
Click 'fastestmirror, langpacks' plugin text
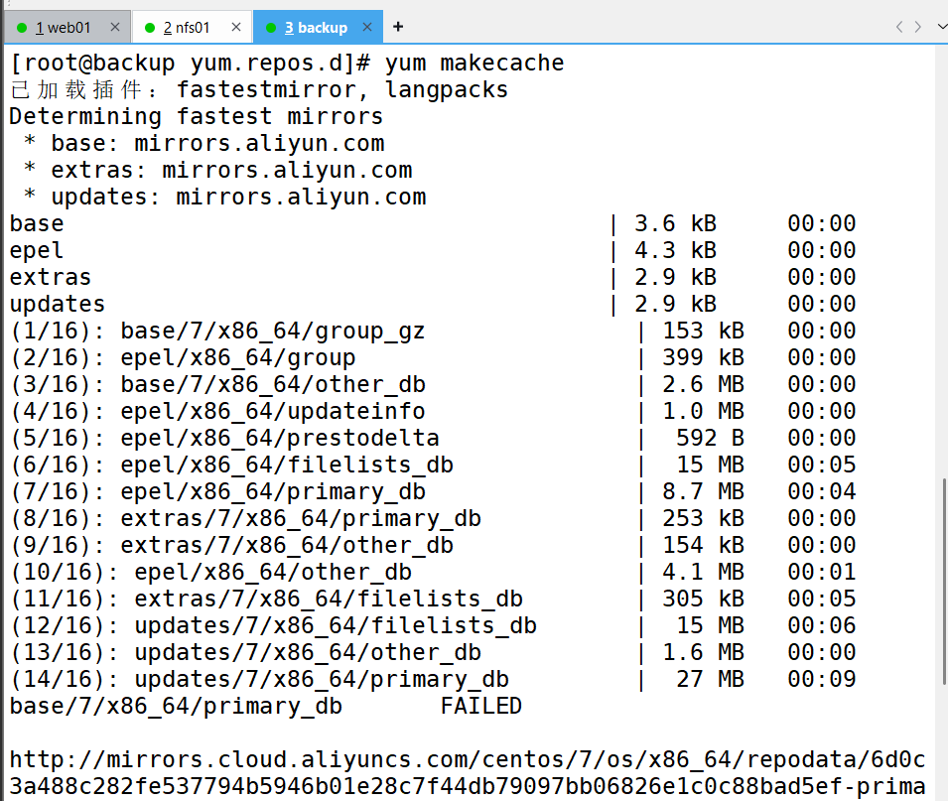coord(342,89)
